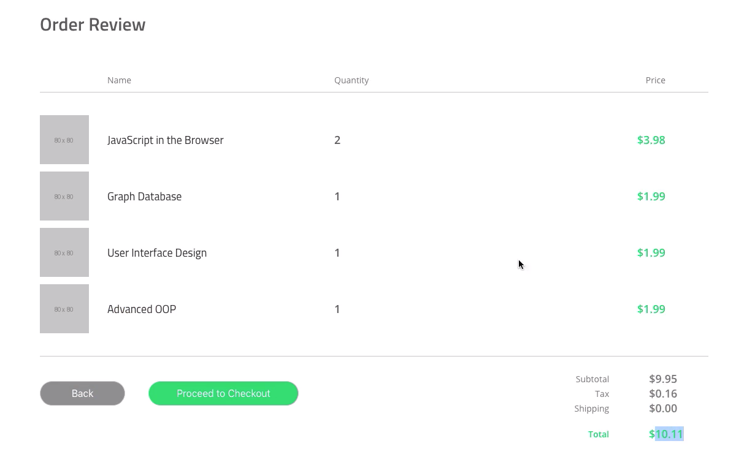Select the User Interface Design thumbnail
The image size is (736, 468).
64,252
